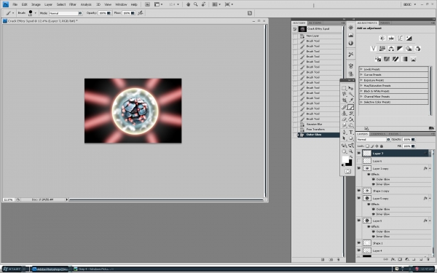Screen dimensions: 437x273
Task: Add a Threshold adjustment
Action: (395, 59)
